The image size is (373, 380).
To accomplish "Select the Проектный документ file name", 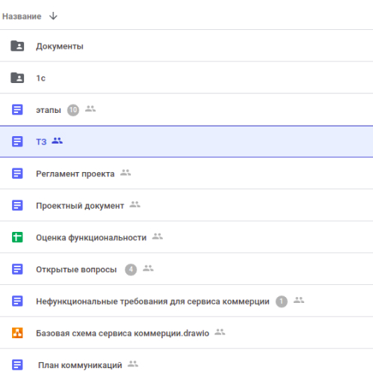I will pos(80,206).
